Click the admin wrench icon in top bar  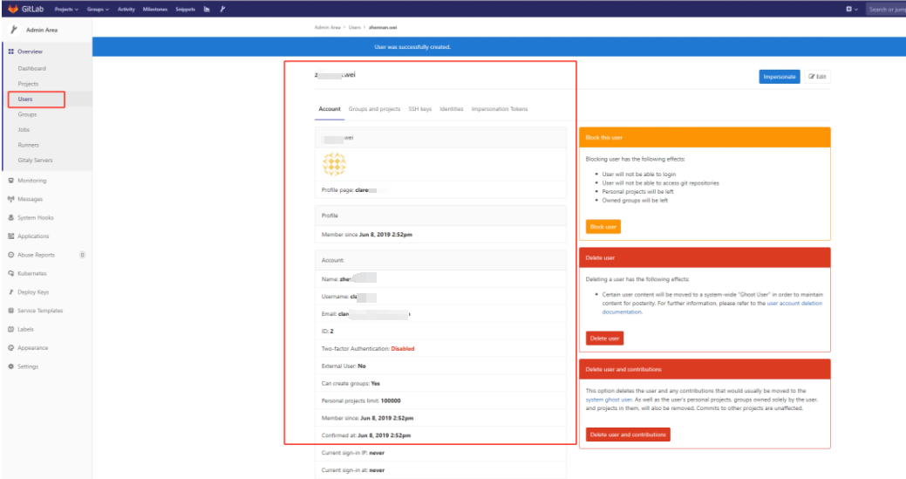pos(222,10)
